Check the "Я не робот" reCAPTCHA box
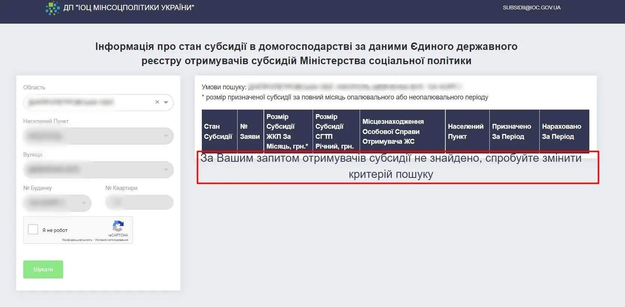625x307 pixels. 33,229
